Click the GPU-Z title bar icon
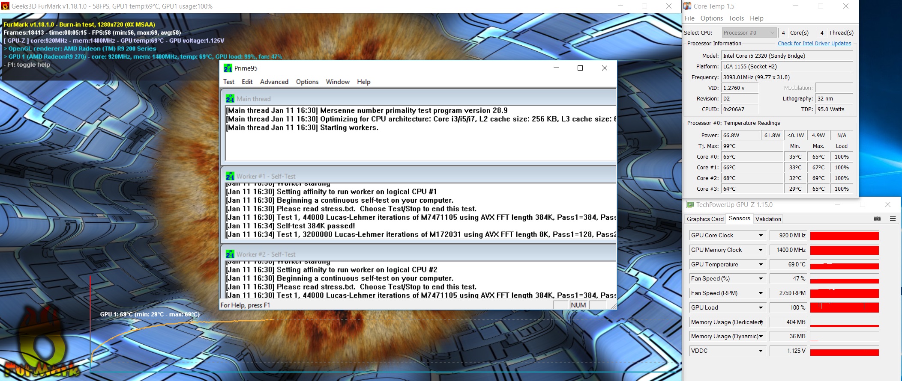 pyautogui.click(x=690, y=205)
